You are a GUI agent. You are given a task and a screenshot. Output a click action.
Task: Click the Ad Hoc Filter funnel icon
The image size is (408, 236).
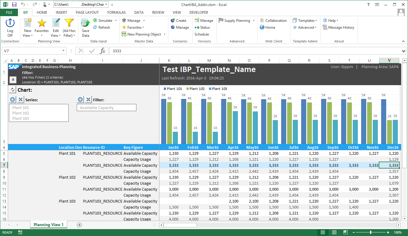coord(69,23)
